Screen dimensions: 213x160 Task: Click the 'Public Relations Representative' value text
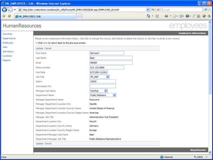point(105,139)
